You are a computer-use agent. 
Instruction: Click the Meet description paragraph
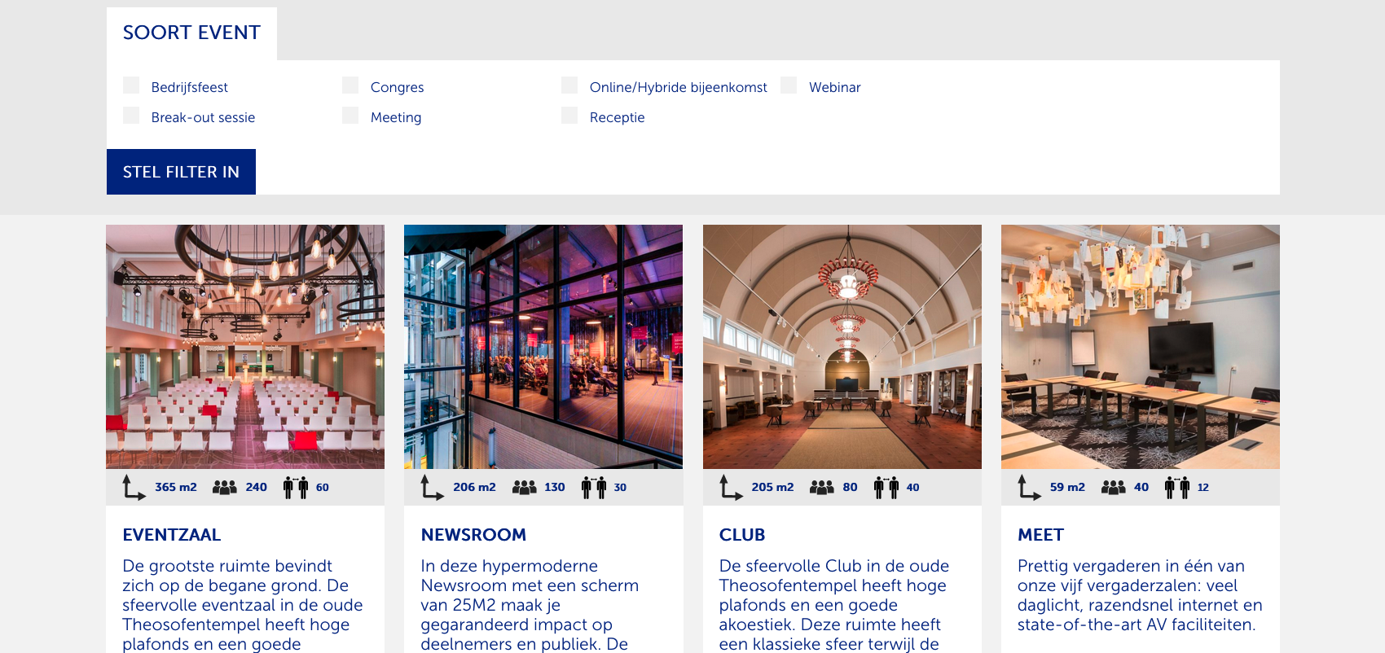click(x=1140, y=595)
